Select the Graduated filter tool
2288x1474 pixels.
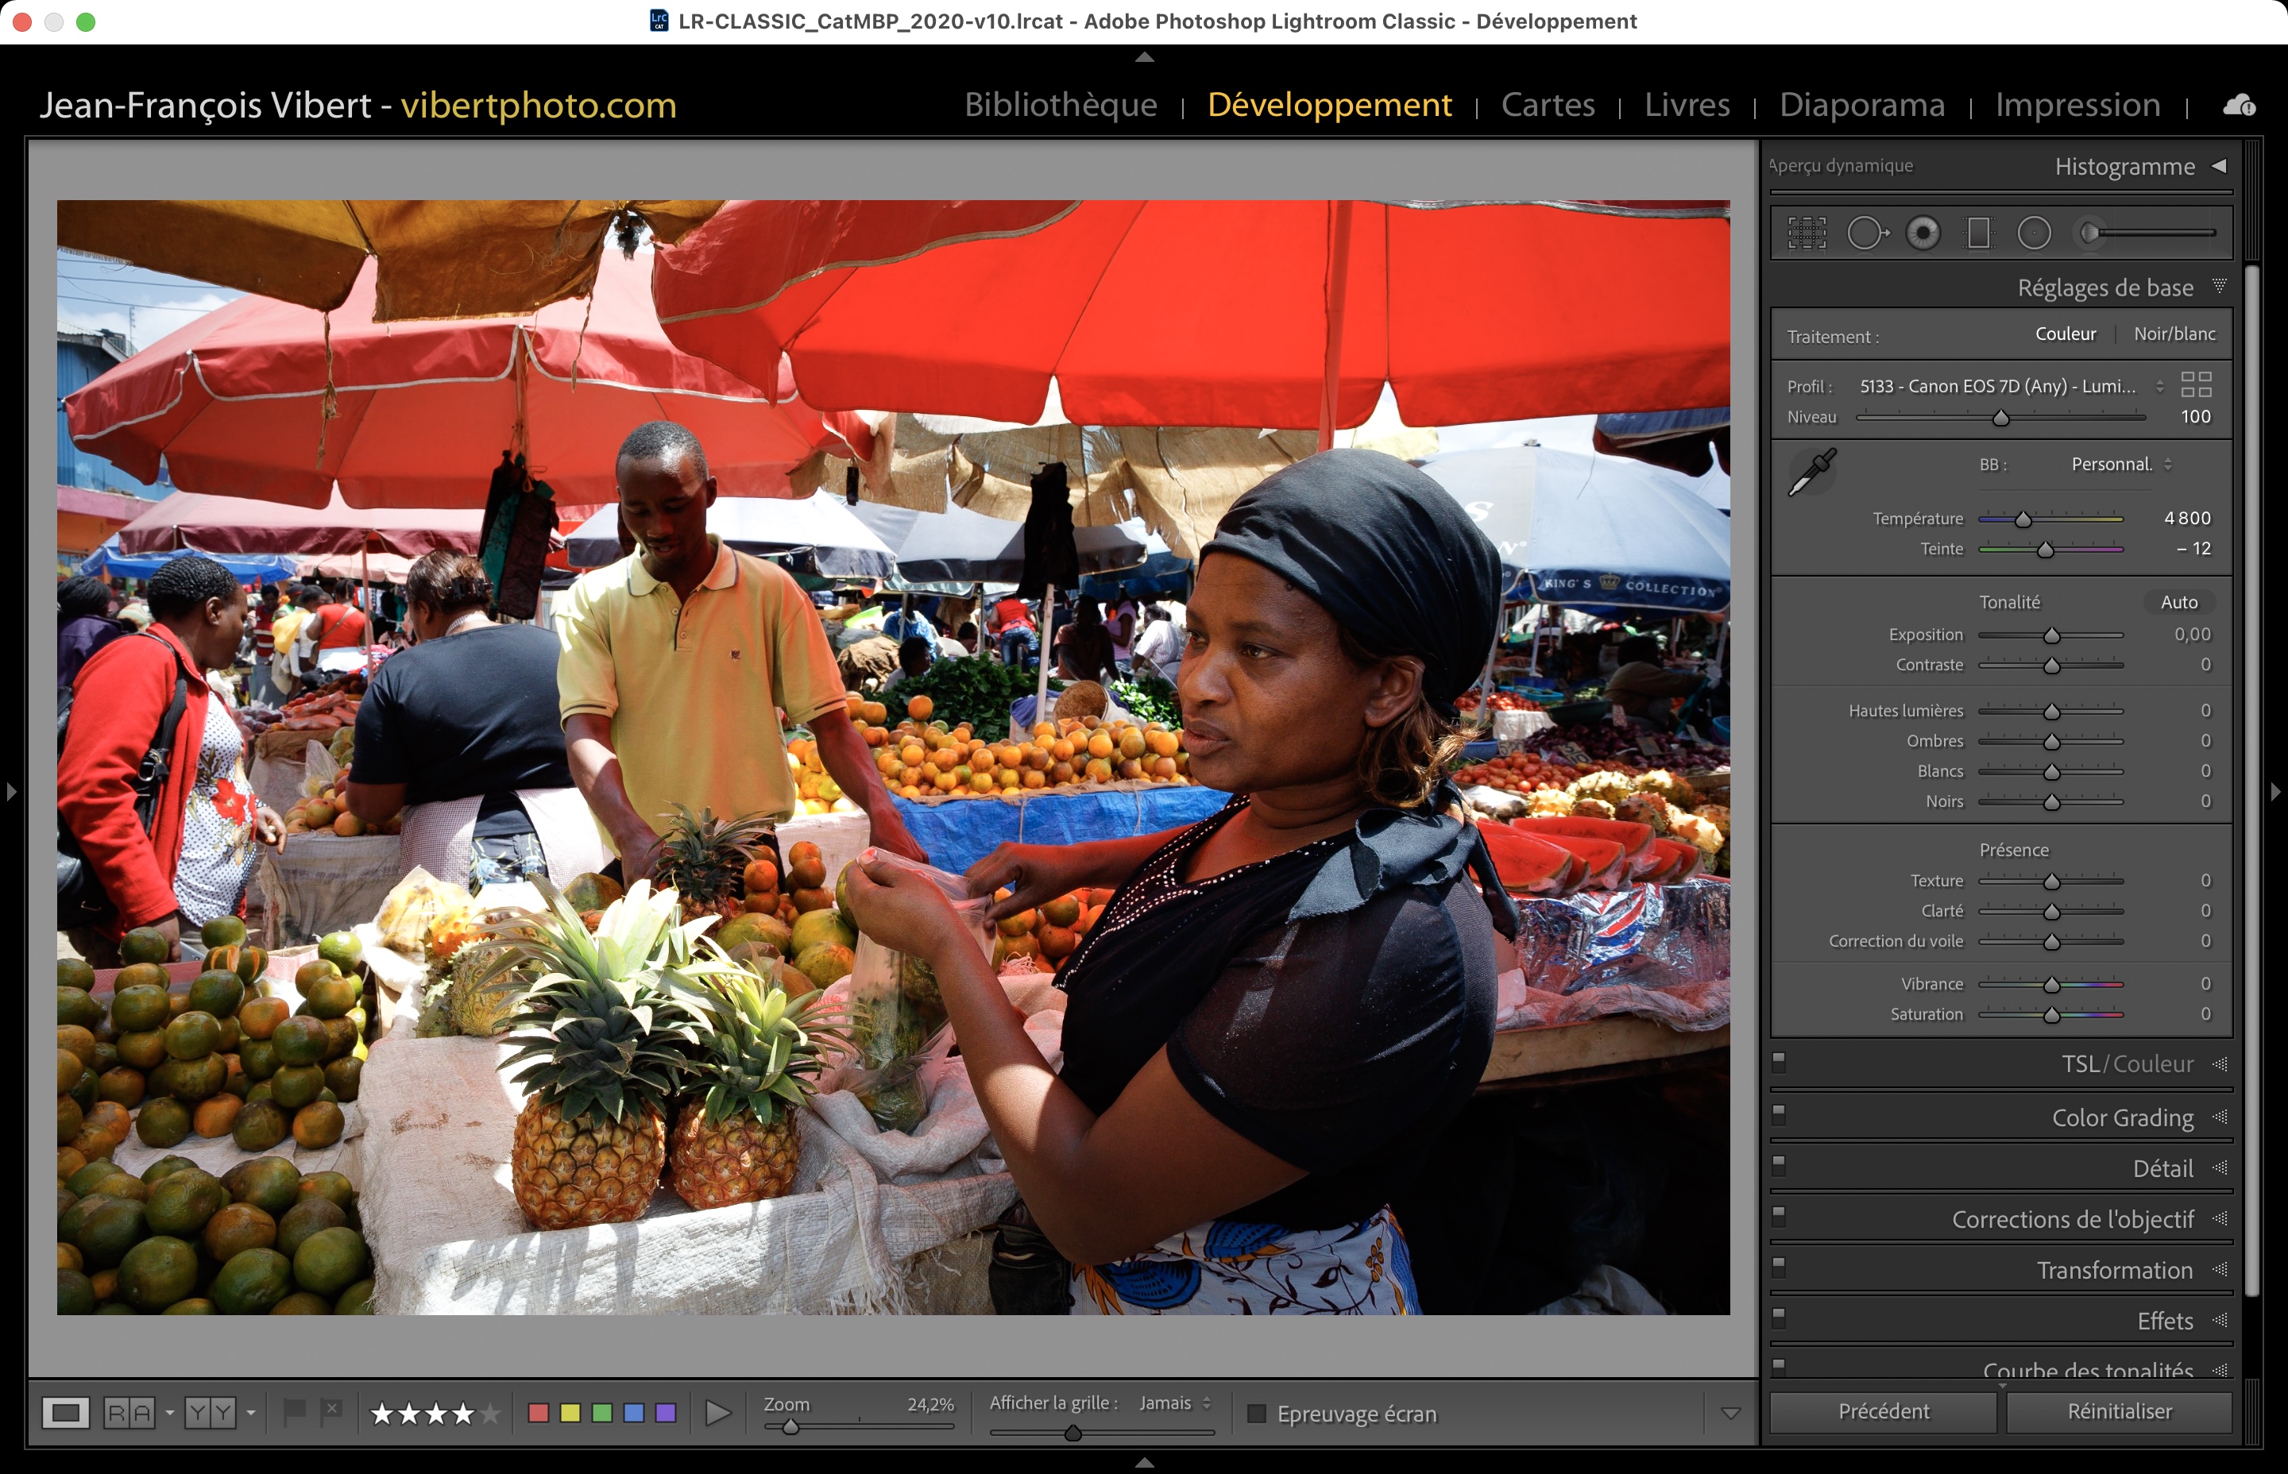click(x=1978, y=233)
